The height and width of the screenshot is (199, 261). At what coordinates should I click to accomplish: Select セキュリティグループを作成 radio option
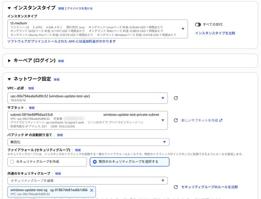(x=12, y=162)
